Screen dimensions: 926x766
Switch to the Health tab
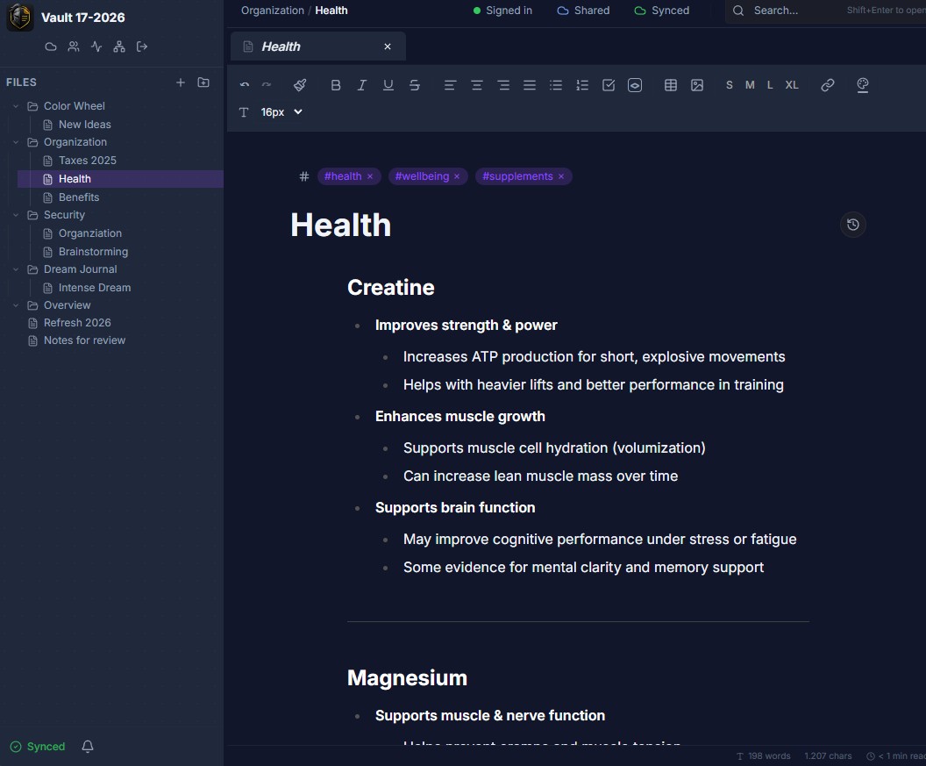tap(282, 46)
